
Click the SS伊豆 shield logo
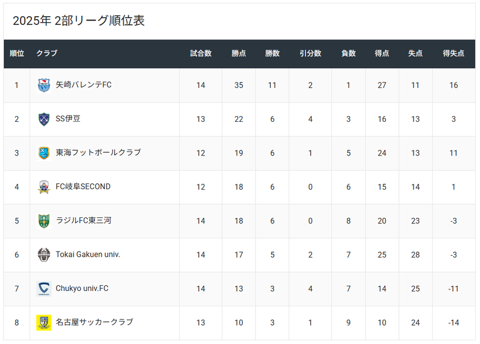click(44, 119)
